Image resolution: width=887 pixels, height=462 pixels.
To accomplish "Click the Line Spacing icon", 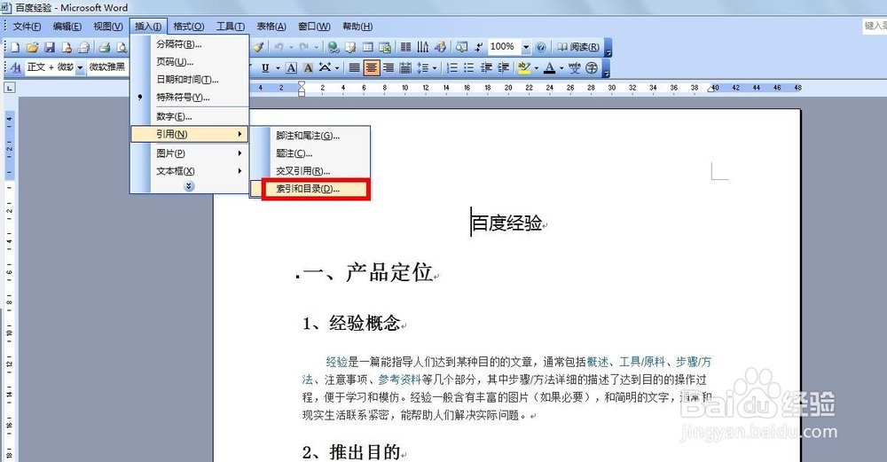I will (422, 68).
